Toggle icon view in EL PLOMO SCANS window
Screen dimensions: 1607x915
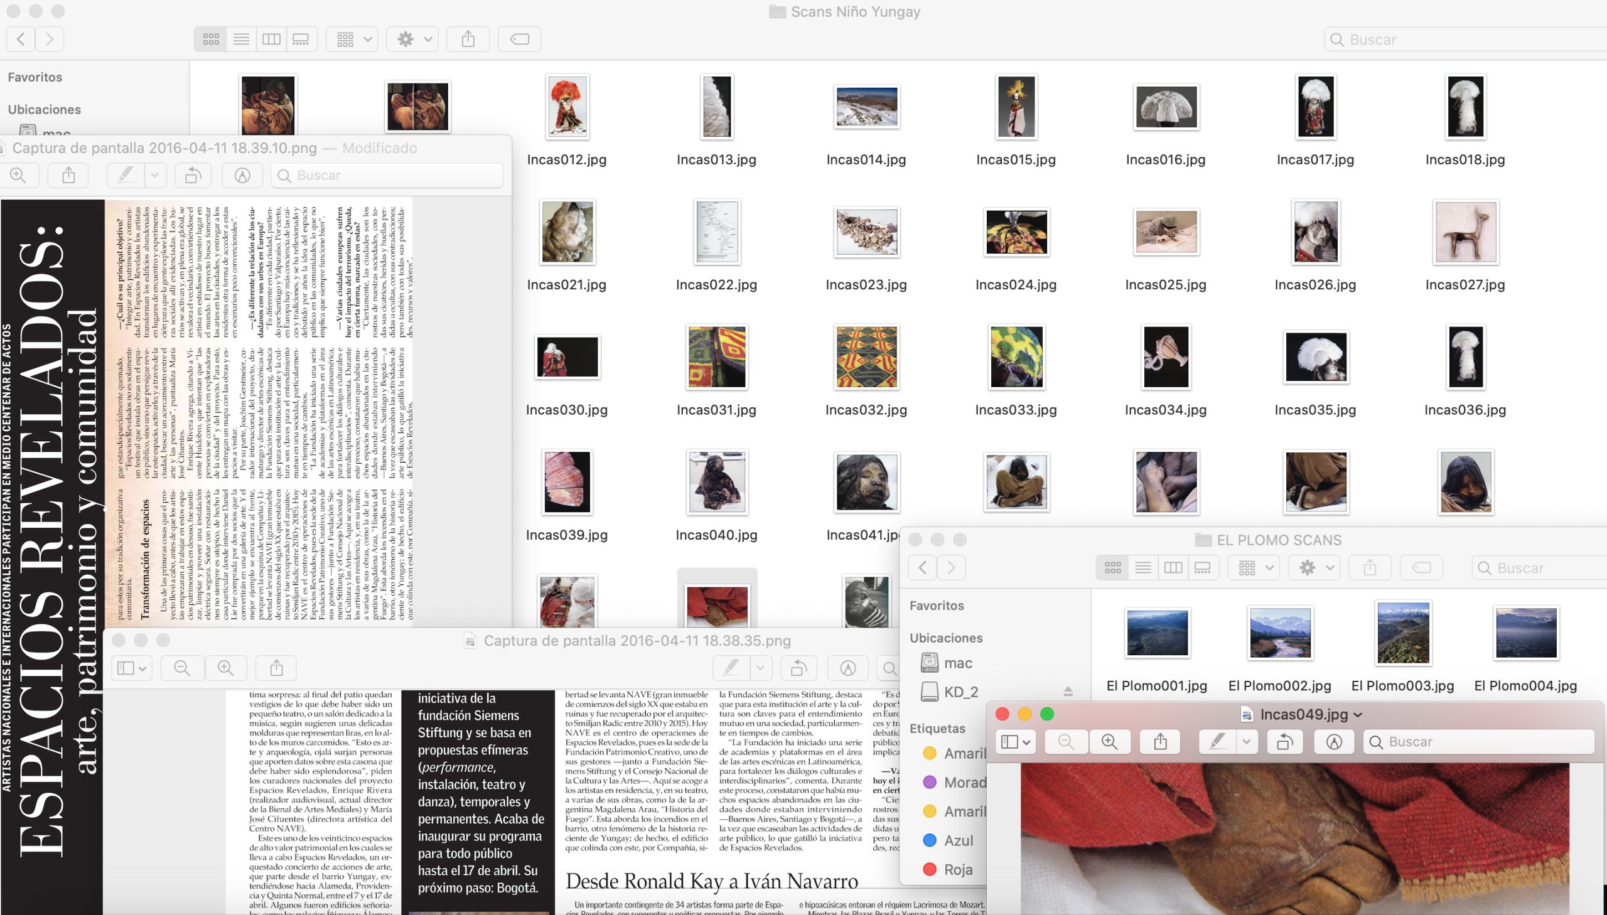(x=1112, y=568)
